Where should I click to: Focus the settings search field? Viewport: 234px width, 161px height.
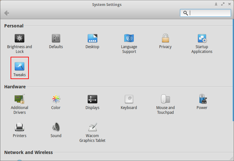click(x=205, y=13)
